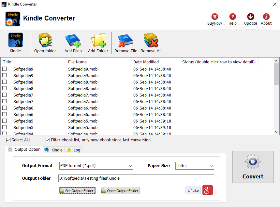Check the first Softpedia8 row checkbox
The width and height of the screenshot is (280, 207).
click(5, 82)
